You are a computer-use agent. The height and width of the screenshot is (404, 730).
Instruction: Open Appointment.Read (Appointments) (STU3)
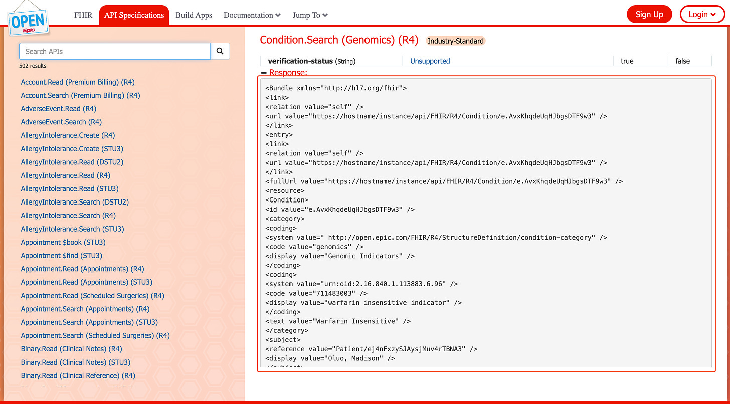click(87, 282)
